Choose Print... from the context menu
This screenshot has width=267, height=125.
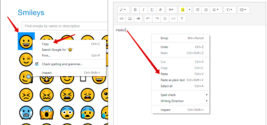pos(69,55)
